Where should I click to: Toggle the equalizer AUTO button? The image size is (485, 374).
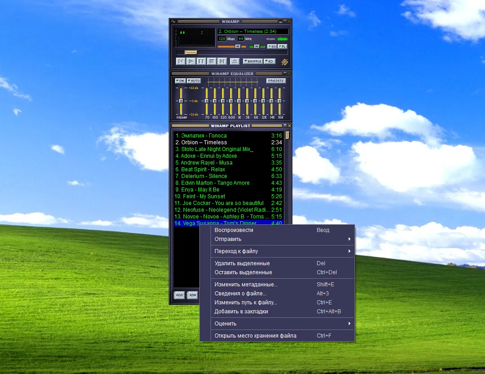click(x=193, y=80)
